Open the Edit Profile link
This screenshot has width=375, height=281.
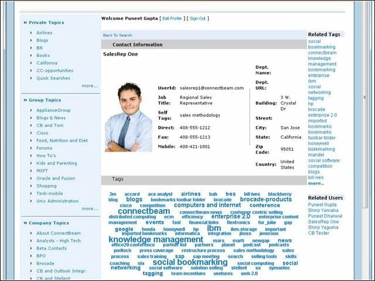[172, 18]
